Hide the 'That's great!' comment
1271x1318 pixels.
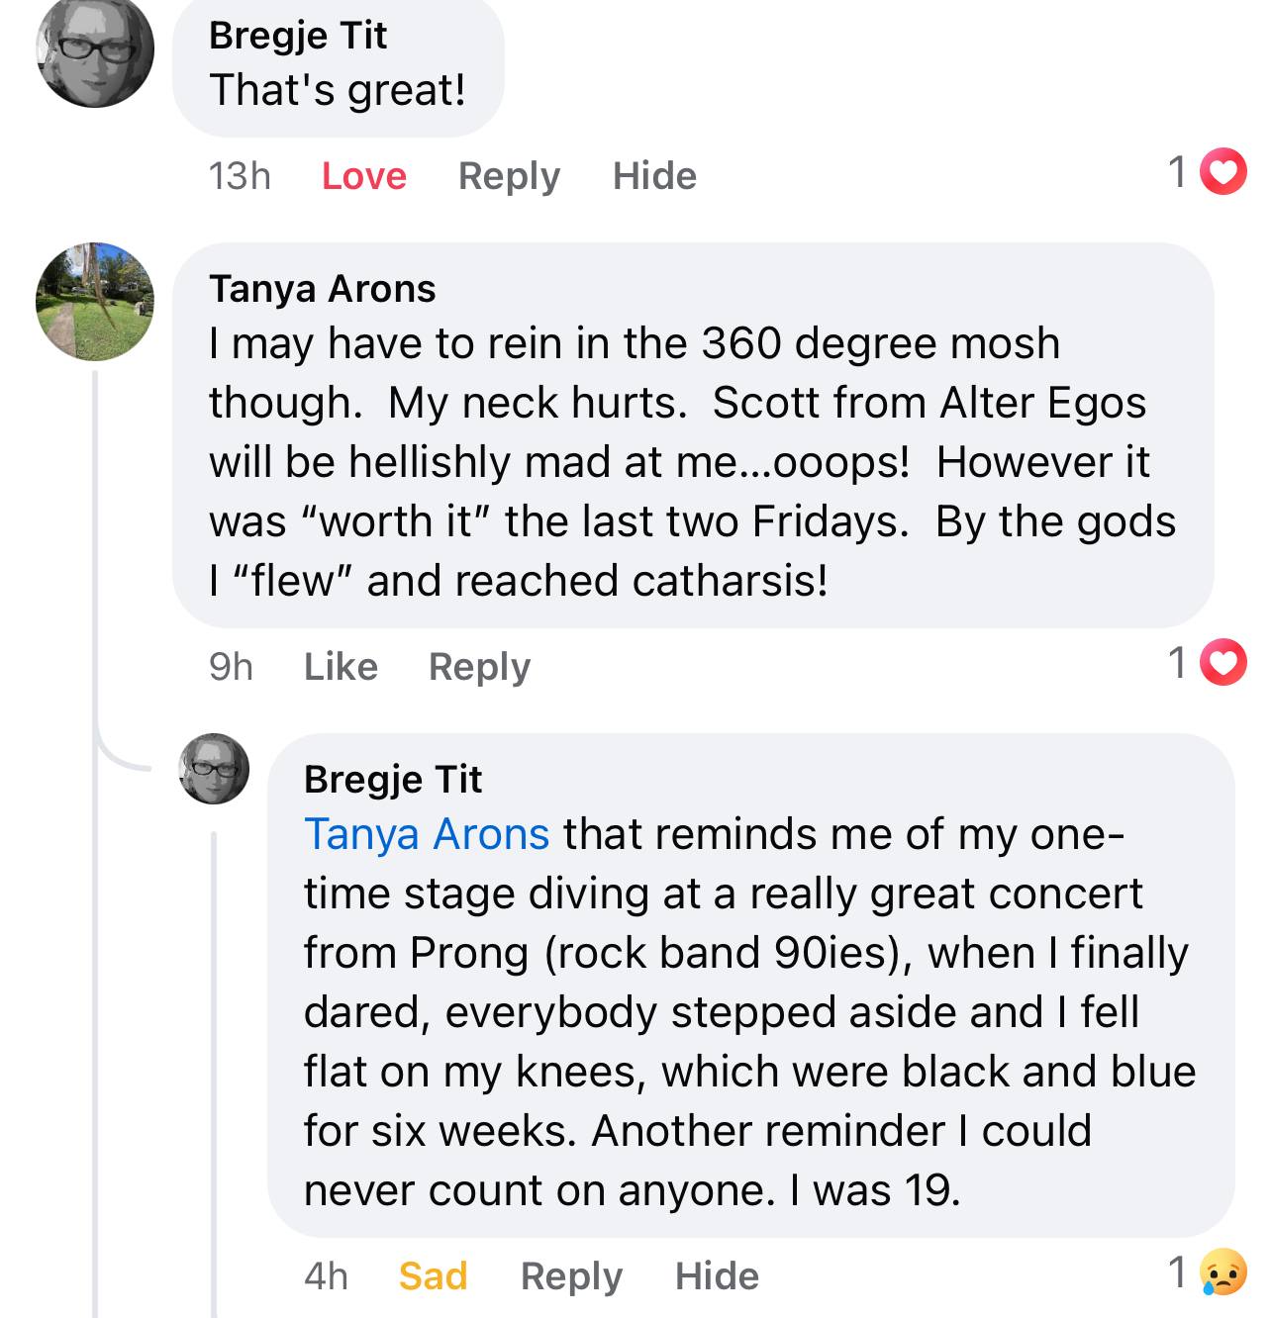click(x=654, y=176)
